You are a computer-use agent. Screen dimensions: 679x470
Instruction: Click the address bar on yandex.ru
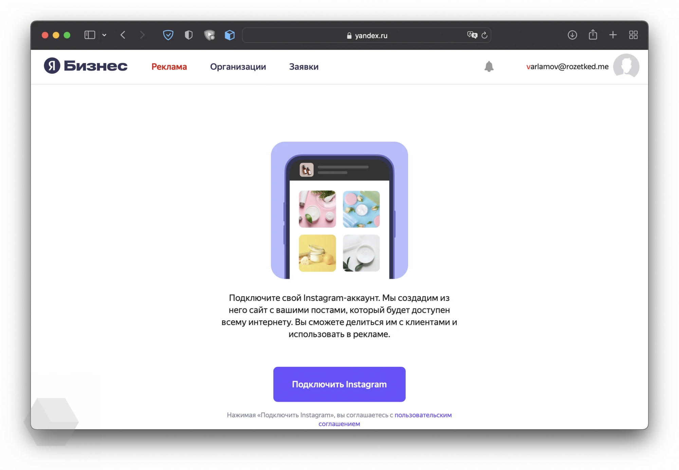click(339, 35)
